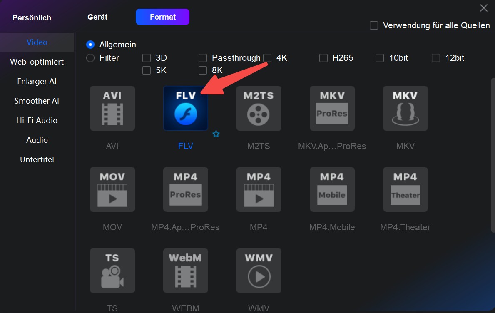Open the Enlarger AI category

coord(37,82)
